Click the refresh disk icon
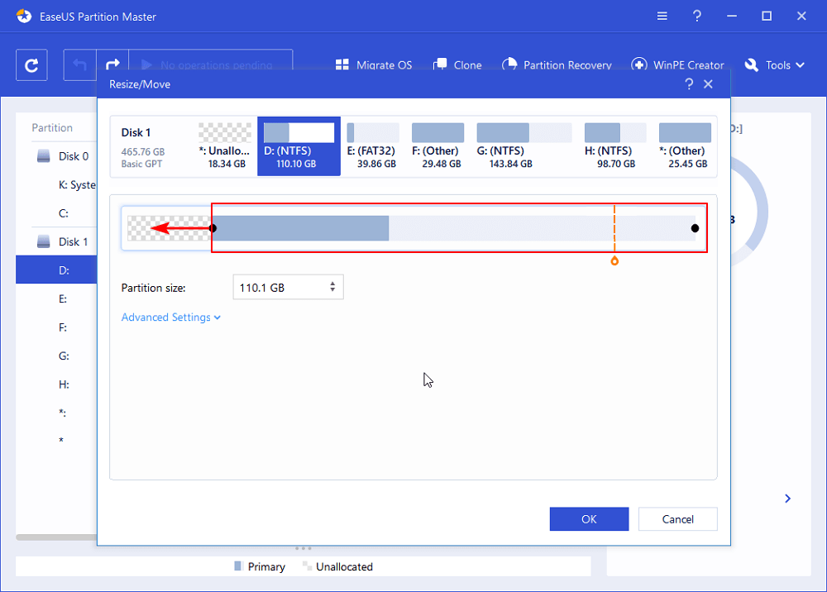Image resolution: width=827 pixels, height=592 pixels. coord(31,64)
